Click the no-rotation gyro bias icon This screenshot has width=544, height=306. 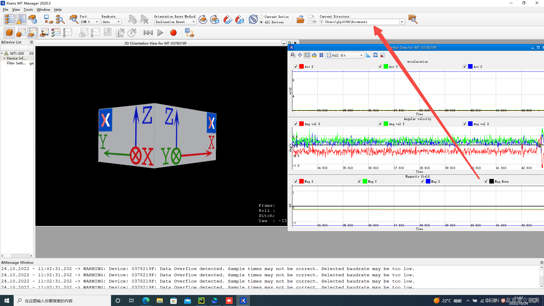[253, 19]
